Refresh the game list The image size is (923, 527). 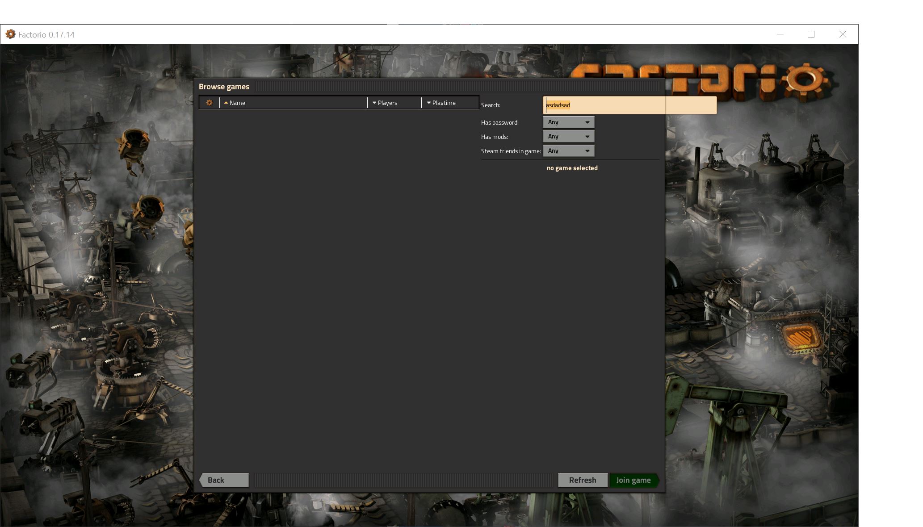coord(583,480)
